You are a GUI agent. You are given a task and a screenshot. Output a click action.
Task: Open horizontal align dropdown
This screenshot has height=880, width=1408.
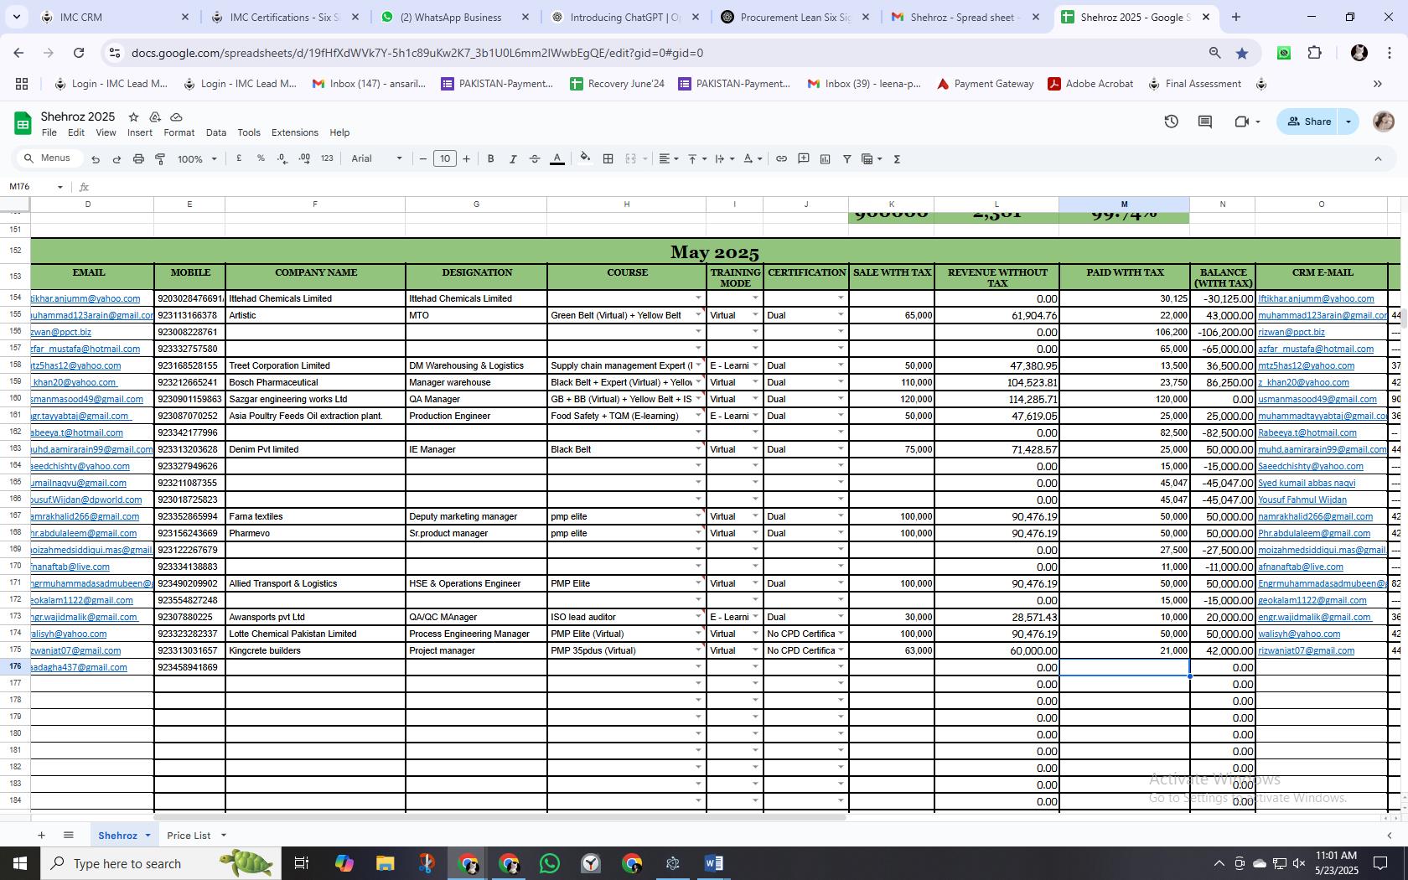(x=668, y=158)
